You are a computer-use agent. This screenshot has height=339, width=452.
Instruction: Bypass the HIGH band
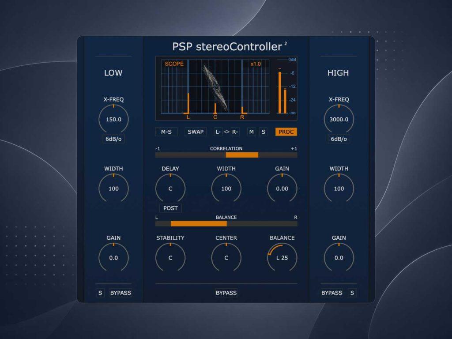(331, 293)
